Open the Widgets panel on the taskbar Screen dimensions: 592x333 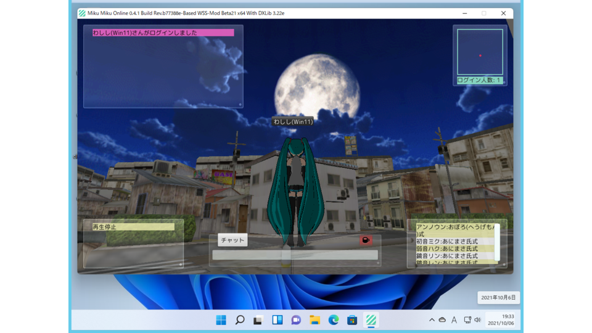tap(277, 320)
